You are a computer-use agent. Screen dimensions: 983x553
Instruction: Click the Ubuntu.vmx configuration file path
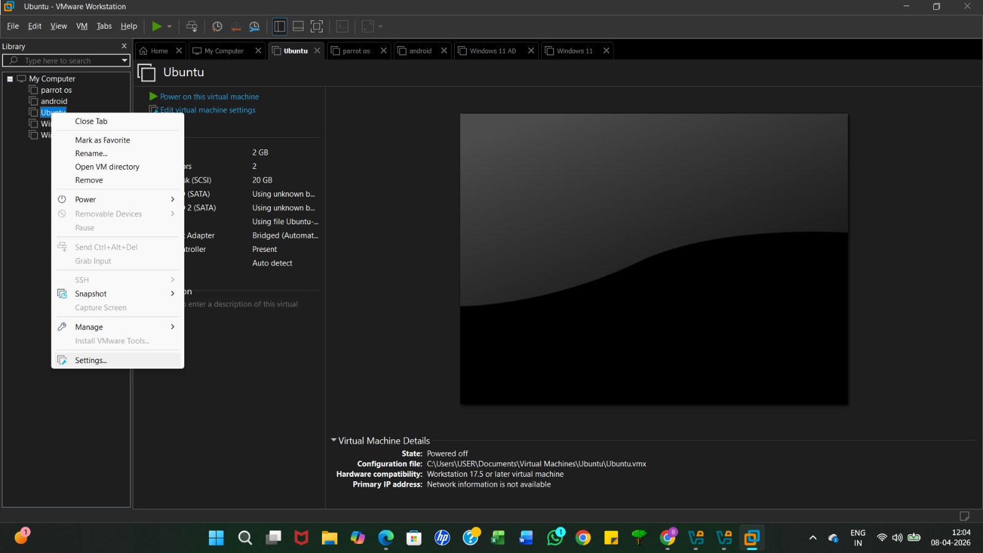point(536,464)
